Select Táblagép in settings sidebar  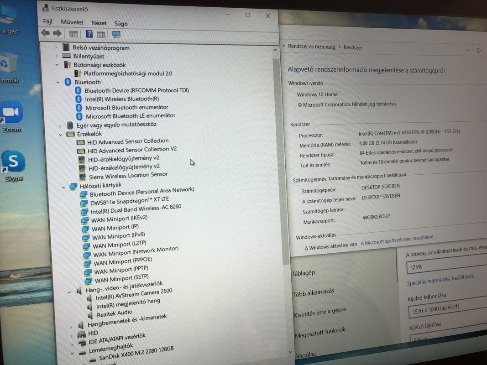coord(304,273)
